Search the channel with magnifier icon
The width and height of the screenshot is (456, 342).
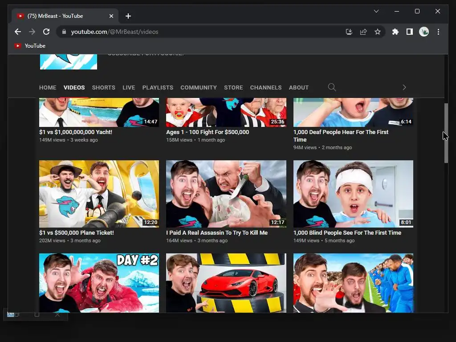[332, 87]
